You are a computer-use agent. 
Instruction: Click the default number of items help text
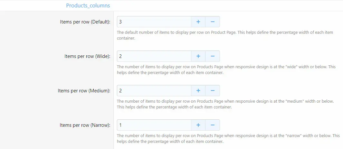coord(225,35)
